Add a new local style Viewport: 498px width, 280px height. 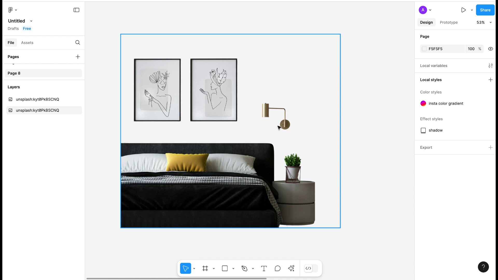pyautogui.click(x=490, y=80)
